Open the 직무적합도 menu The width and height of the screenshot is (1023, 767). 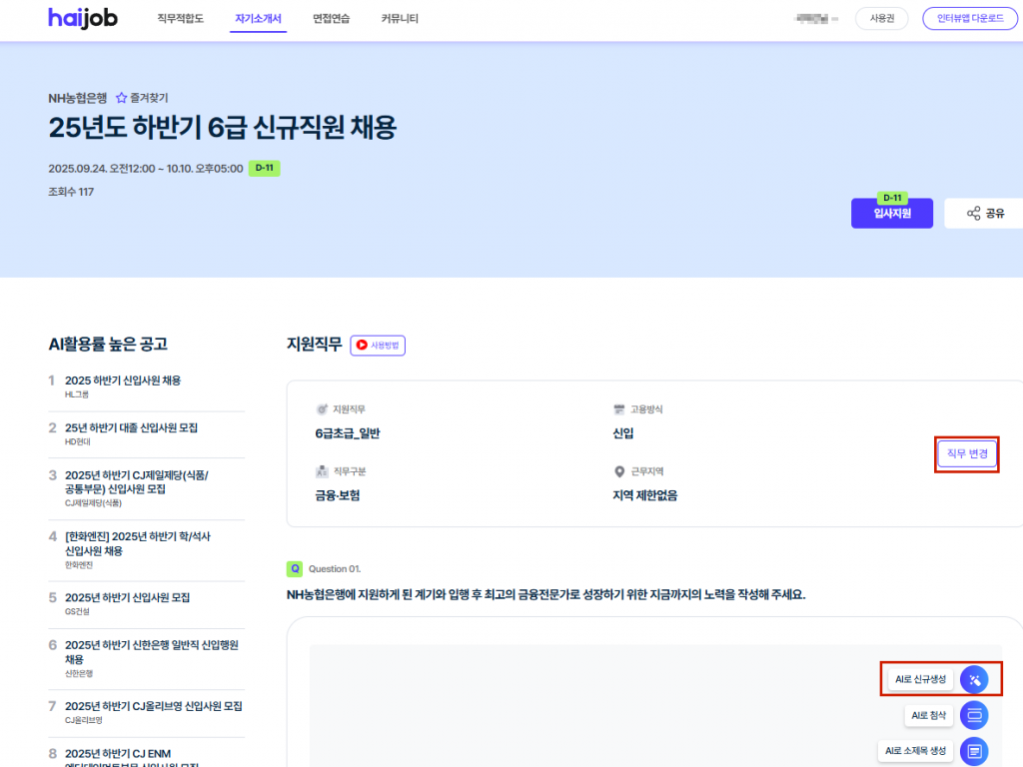pos(180,19)
